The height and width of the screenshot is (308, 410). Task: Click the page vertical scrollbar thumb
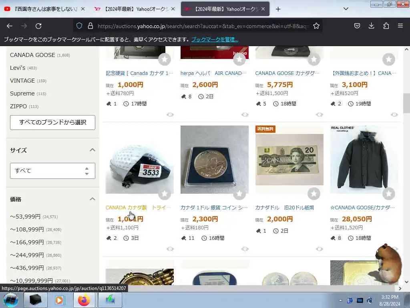(406, 103)
